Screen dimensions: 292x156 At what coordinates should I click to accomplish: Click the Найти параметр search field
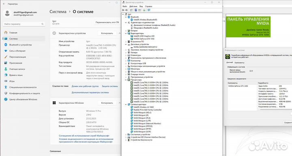tap(24, 24)
